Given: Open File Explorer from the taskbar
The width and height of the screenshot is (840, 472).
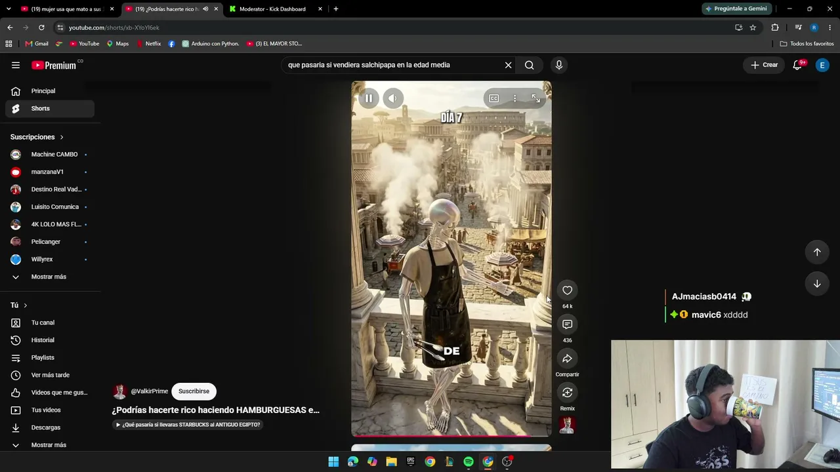Looking at the screenshot, I should [x=391, y=462].
